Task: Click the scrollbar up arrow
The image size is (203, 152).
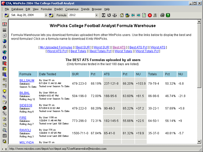Action: click(199, 22)
